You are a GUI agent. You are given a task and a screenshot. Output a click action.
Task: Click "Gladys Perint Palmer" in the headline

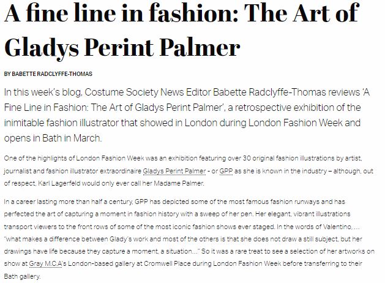click(x=122, y=47)
